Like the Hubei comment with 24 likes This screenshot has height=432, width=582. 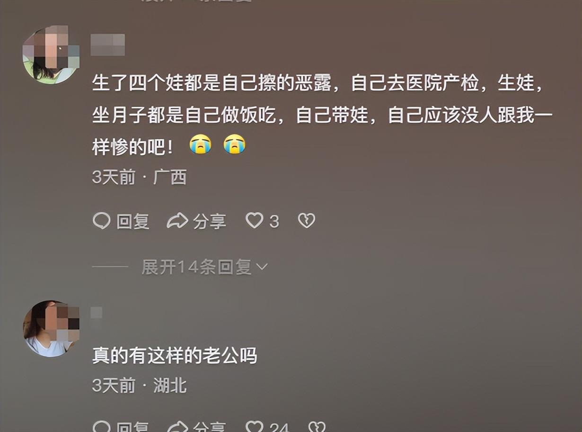click(x=255, y=427)
